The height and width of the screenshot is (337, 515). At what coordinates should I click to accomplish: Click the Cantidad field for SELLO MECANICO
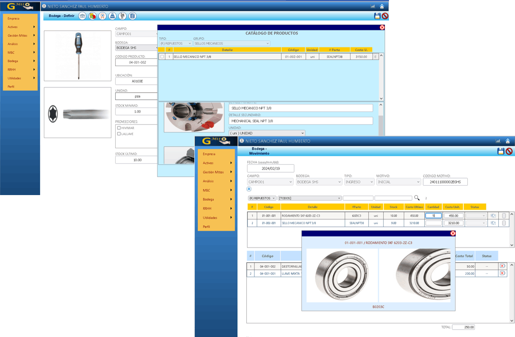pyautogui.click(x=433, y=223)
